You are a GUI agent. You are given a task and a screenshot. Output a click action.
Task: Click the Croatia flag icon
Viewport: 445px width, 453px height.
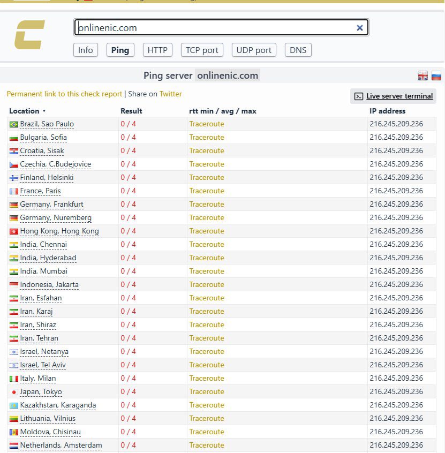14,151
